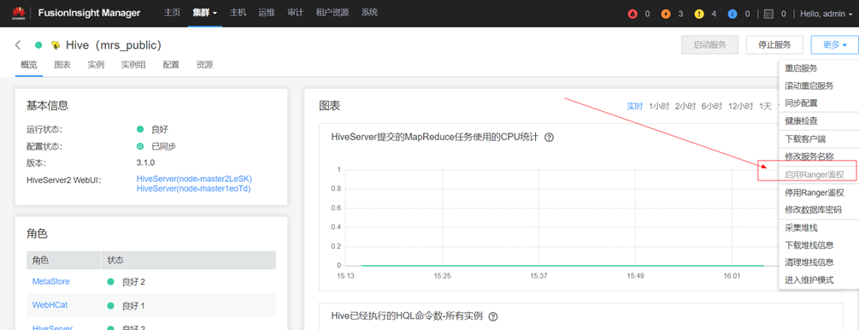Open the WebHCat role link
Screen dimensions: 859x330
50,305
